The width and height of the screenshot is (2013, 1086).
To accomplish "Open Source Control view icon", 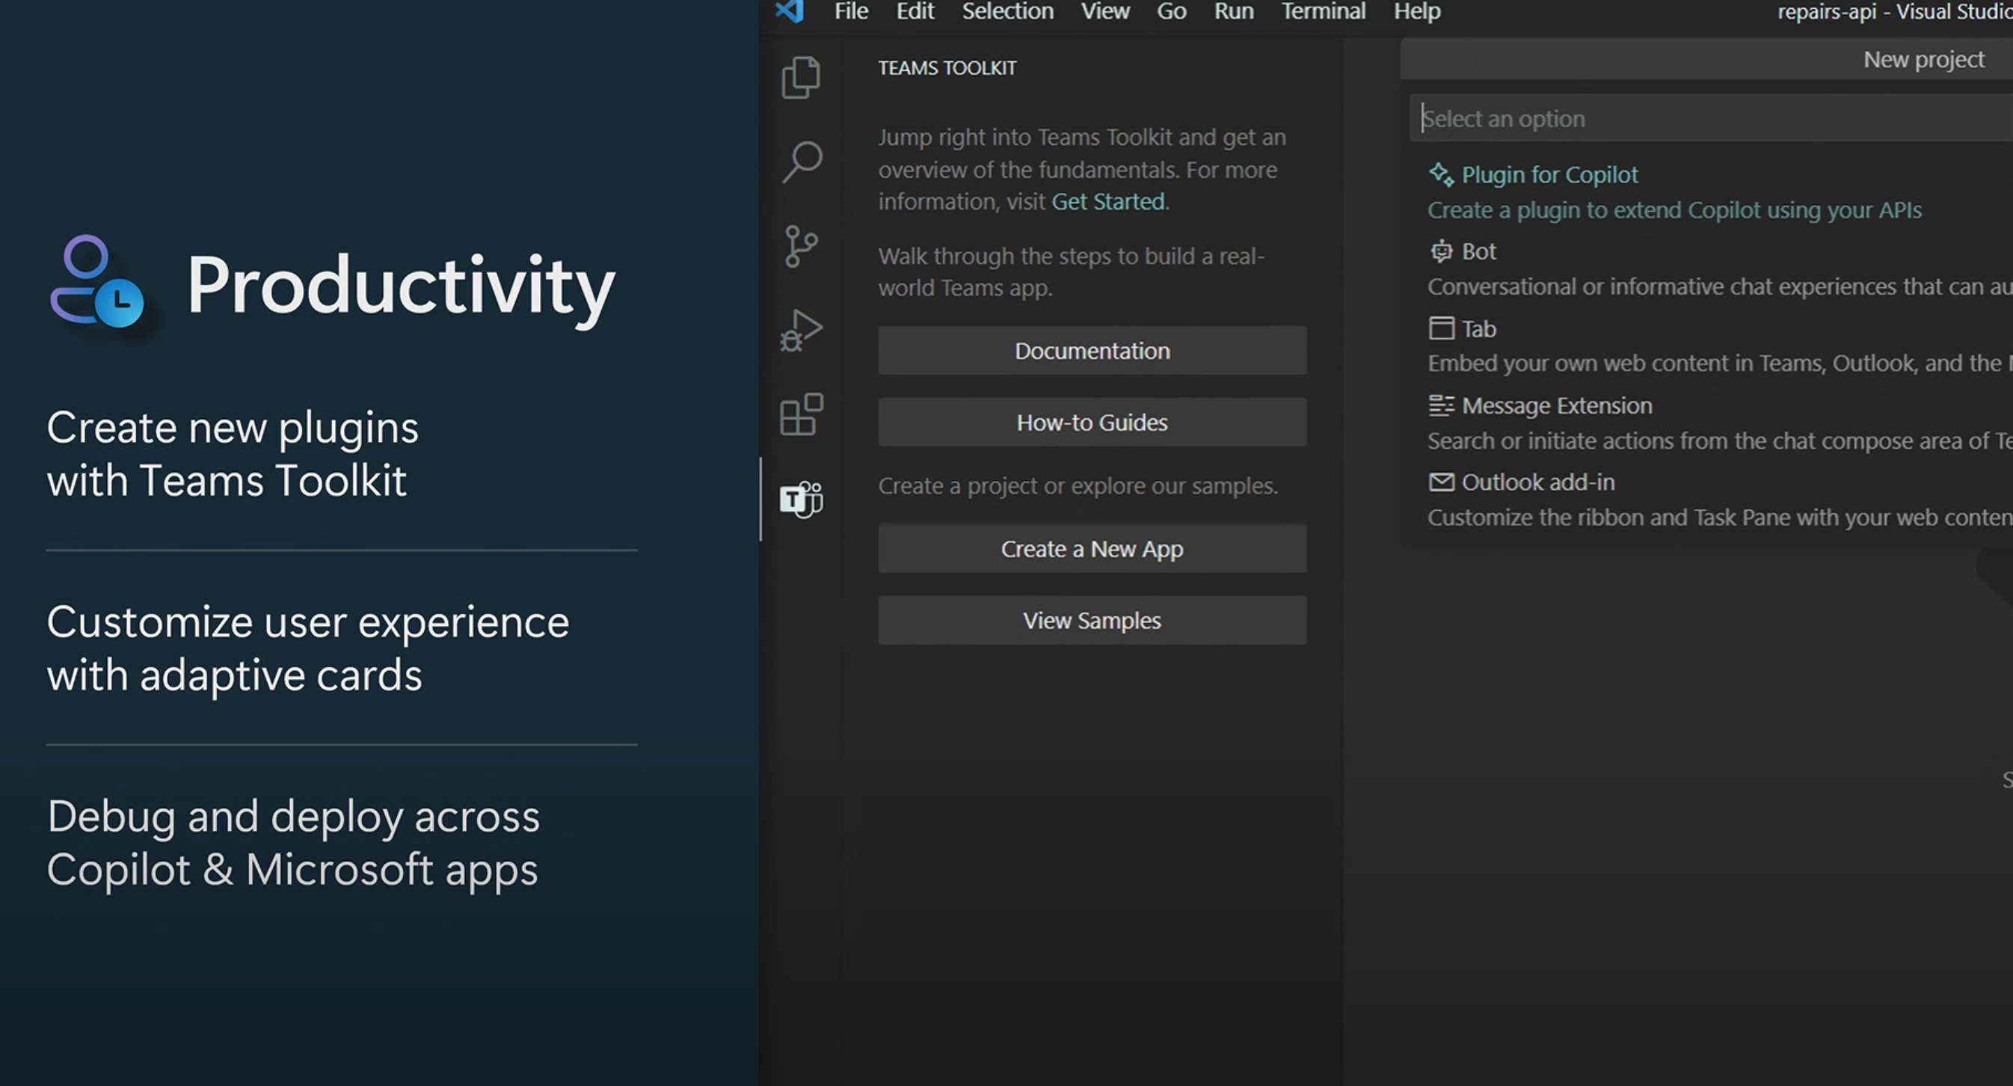I will (x=801, y=246).
